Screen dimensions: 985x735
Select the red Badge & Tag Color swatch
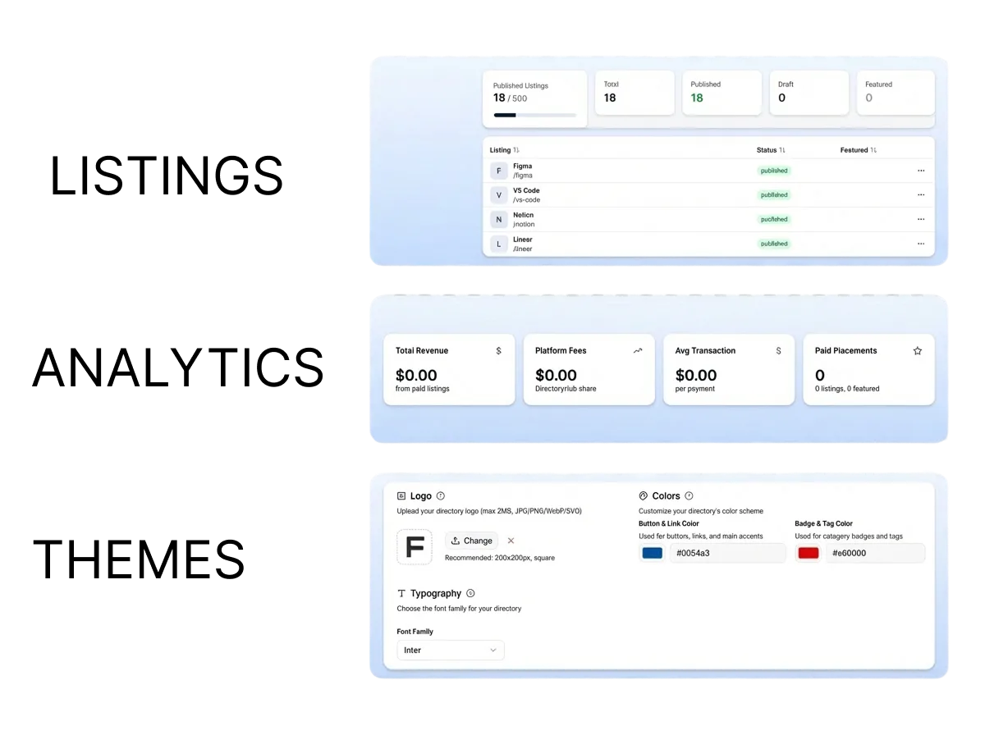(x=808, y=553)
